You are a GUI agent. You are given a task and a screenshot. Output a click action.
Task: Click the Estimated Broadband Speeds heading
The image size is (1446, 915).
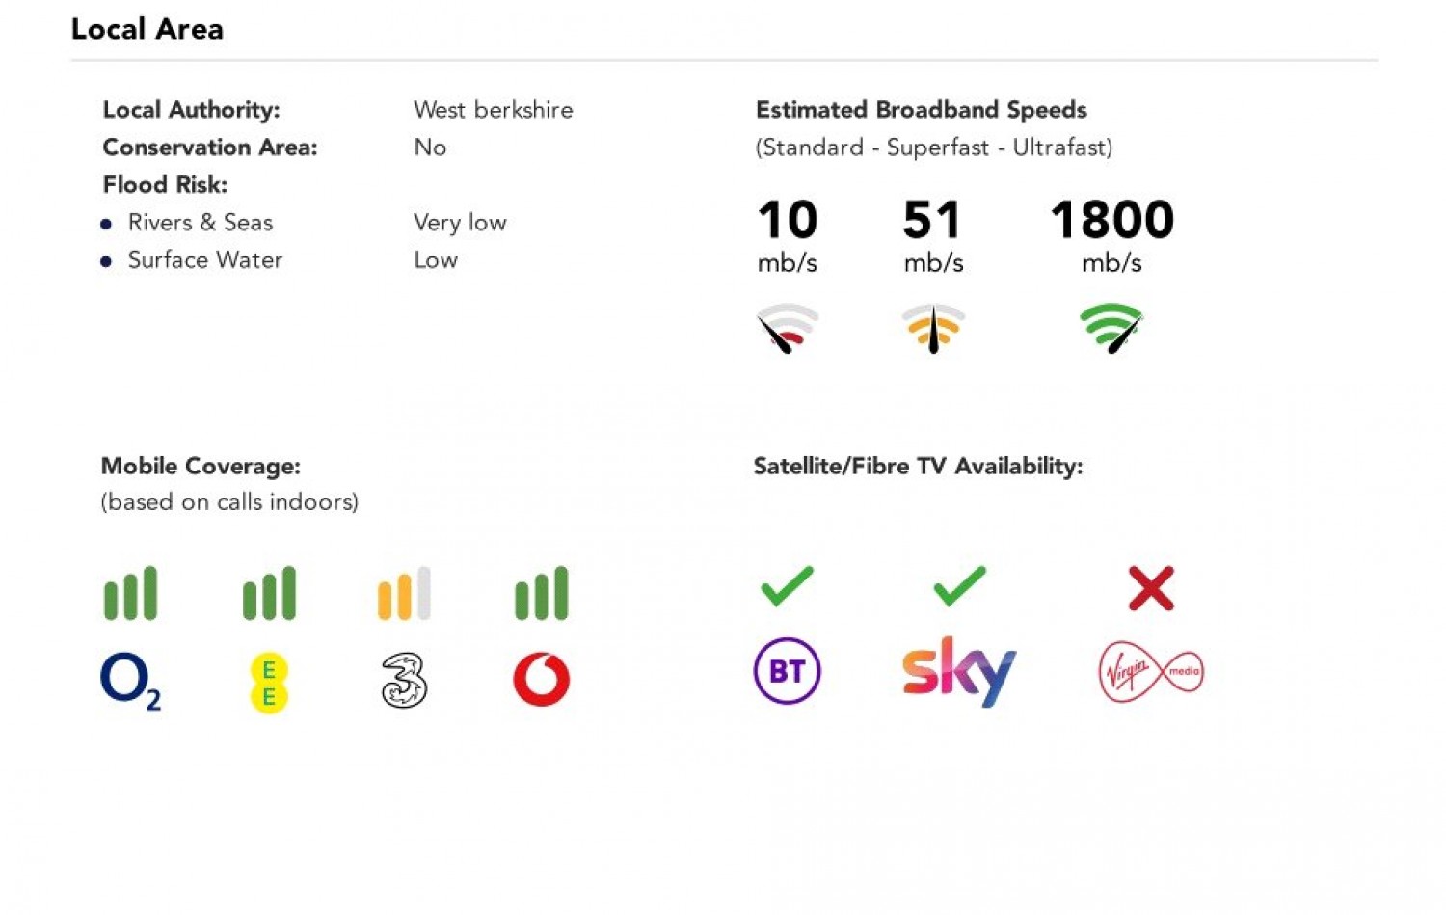pyautogui.click(x=921, y=110)
